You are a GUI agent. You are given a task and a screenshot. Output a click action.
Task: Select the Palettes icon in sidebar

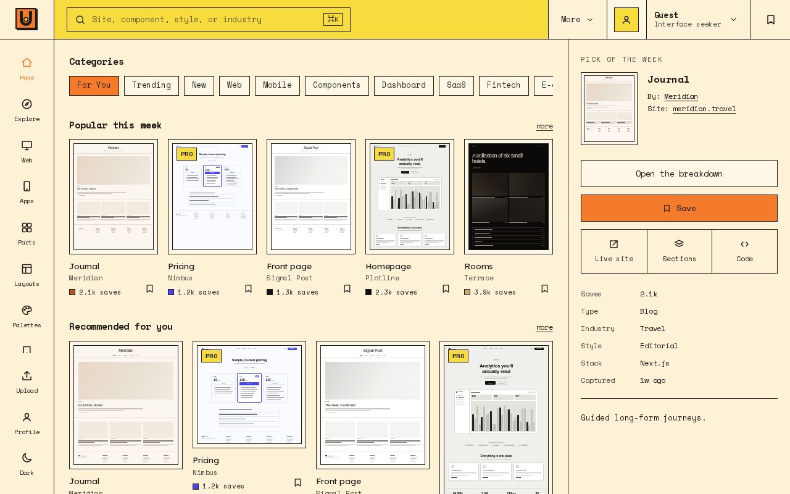[27, 310]
